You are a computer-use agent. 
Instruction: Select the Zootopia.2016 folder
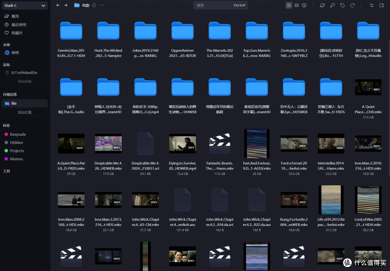294,31
